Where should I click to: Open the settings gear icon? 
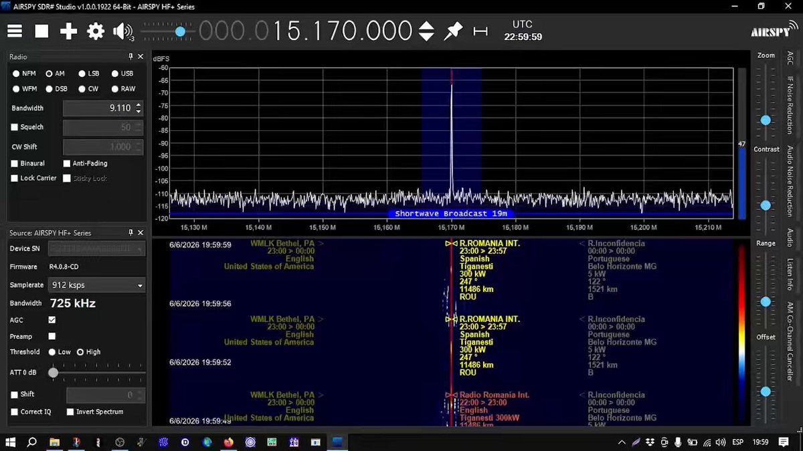tap(96, 31)
